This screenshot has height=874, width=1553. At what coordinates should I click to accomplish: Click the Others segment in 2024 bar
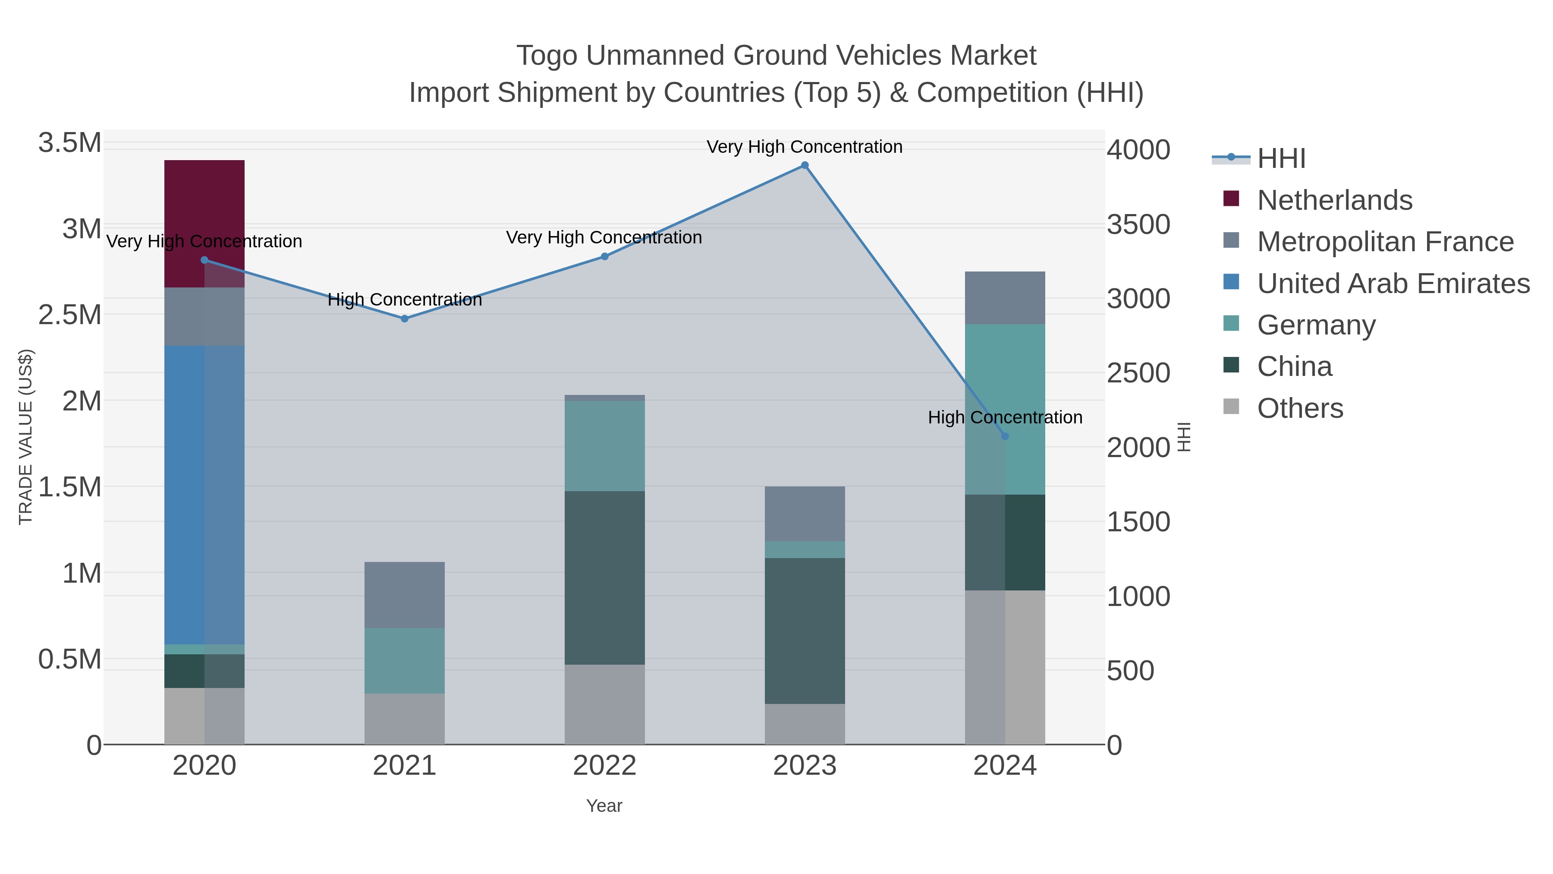1005,668
